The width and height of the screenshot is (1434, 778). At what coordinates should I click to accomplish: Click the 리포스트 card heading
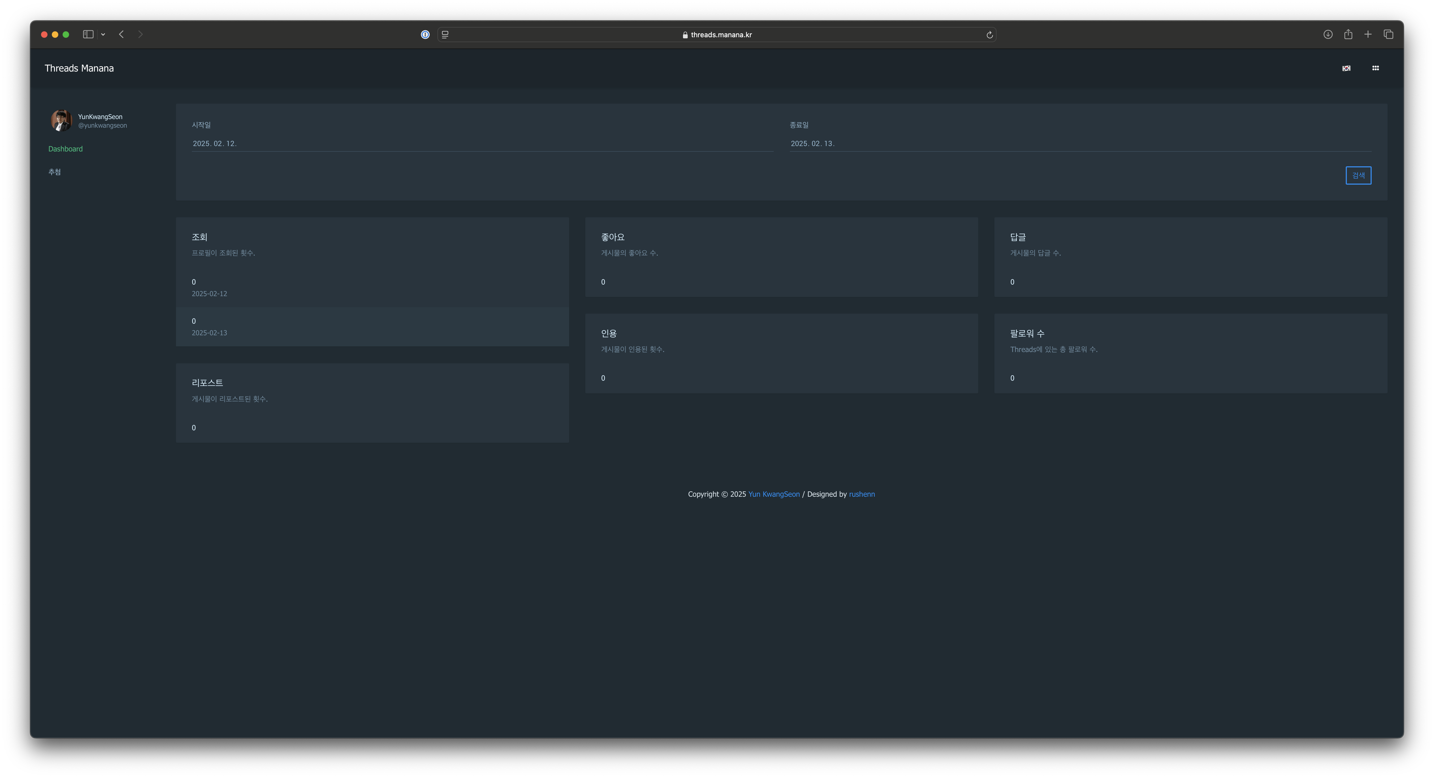[x=207, y=383]
